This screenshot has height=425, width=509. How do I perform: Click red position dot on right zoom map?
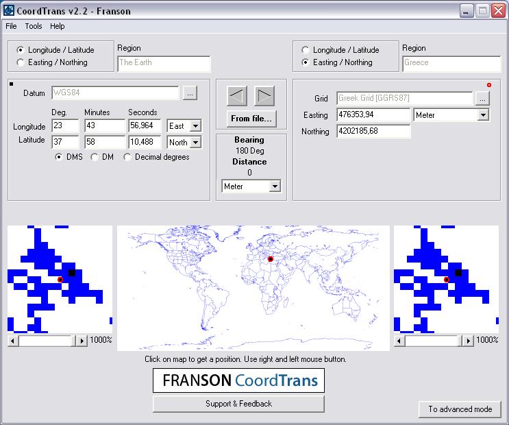click(447, 280)
